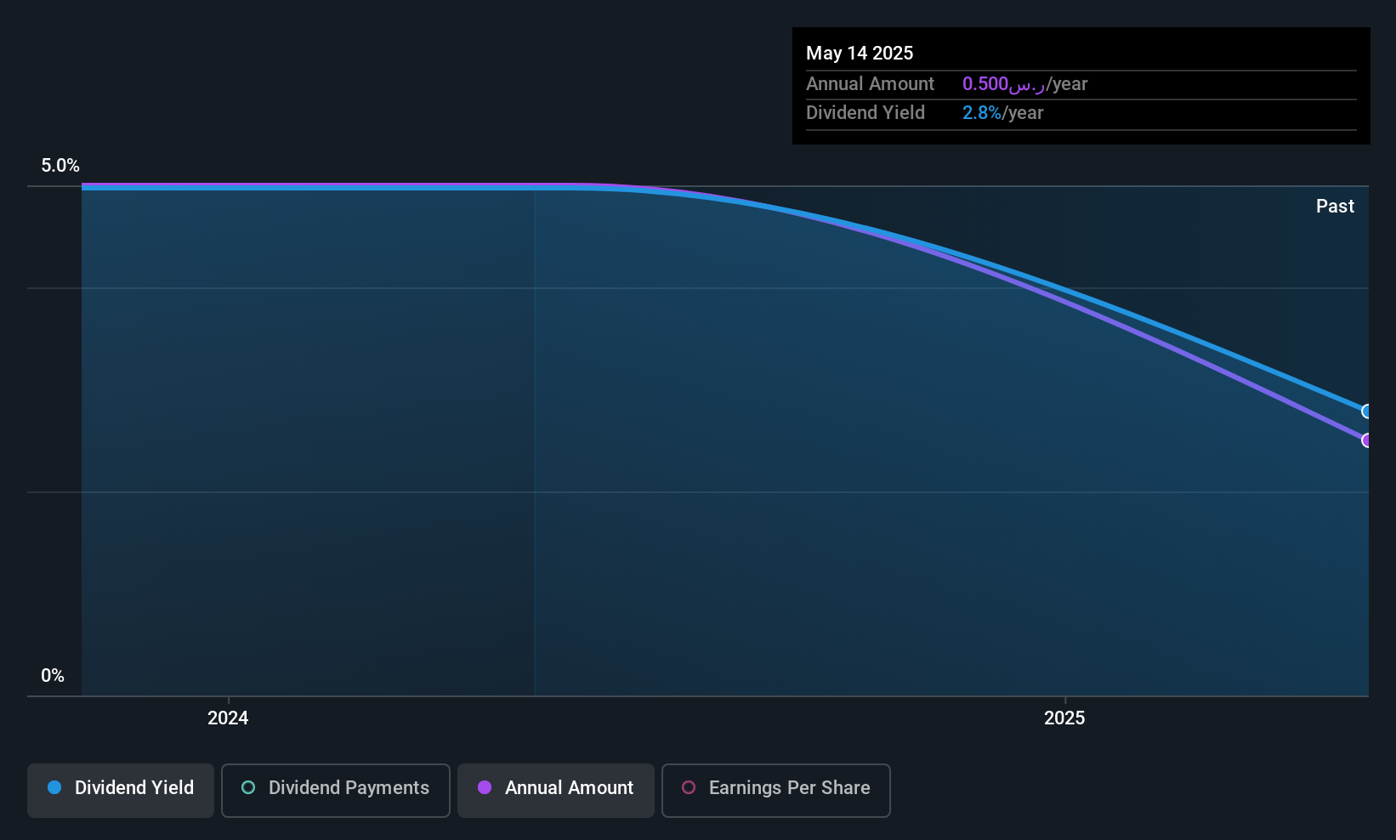Click the 'Past' chart label
Screen dimensions: 1396x840
pyautogui.click(x=1335, y=207)
